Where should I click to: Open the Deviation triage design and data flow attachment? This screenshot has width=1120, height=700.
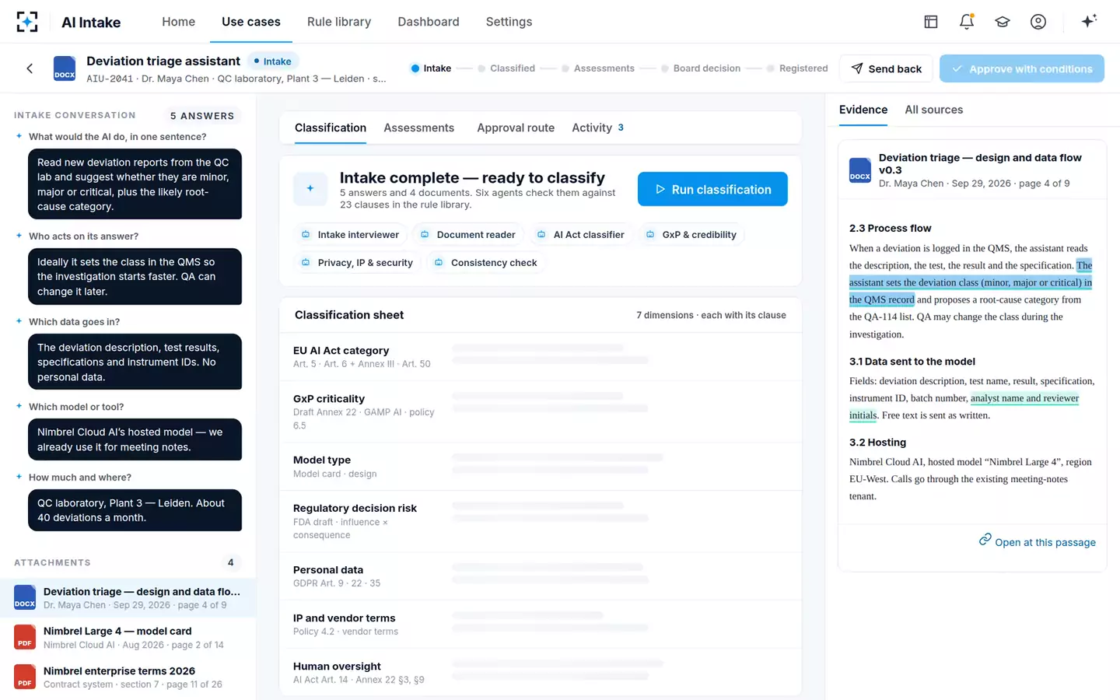pos(128,597)
